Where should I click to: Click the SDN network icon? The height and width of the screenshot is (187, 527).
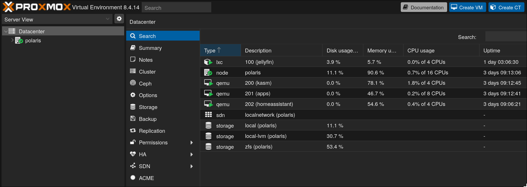click(133, 166)
